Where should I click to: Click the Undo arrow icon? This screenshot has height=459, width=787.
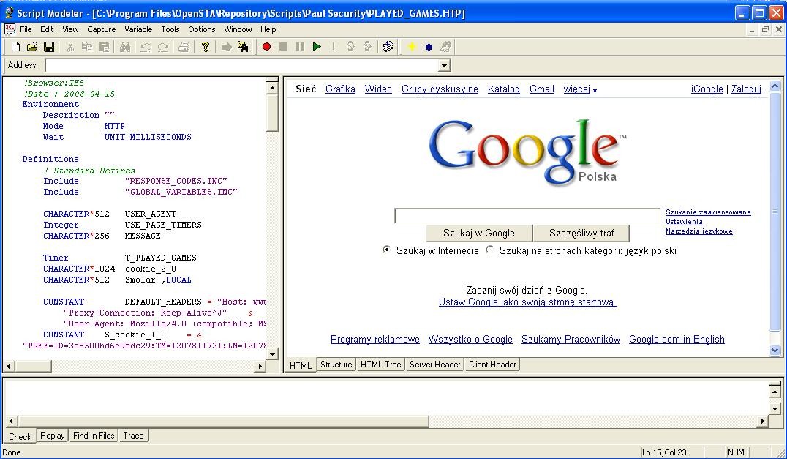click(x=146, y=47)
